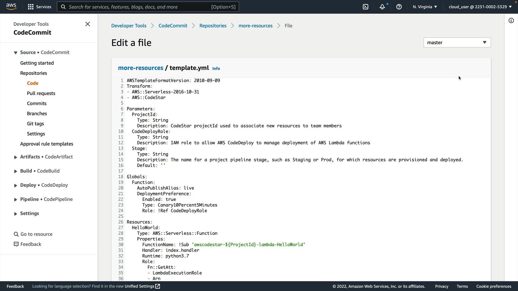Focus the AWS services search field

139,7
